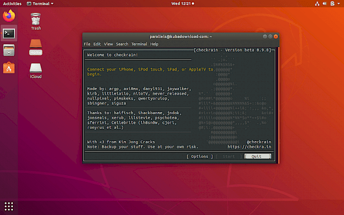
Task: Open the clock and calendar panel
Action: [182, 3]
